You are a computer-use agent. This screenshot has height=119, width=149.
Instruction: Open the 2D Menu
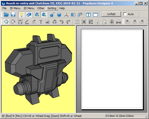29,8
